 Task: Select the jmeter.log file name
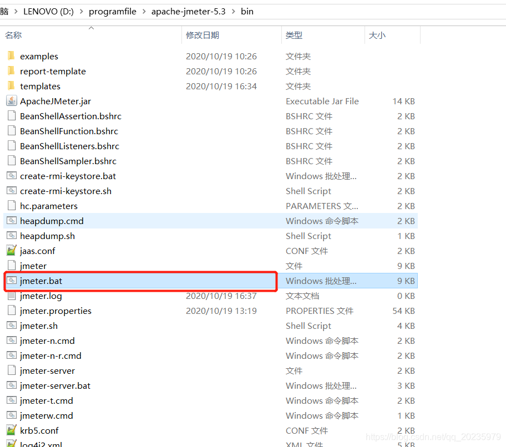pyautogui.click(x=41, y=296)
